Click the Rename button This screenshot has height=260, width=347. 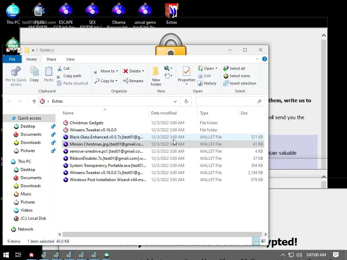point(134,81)
